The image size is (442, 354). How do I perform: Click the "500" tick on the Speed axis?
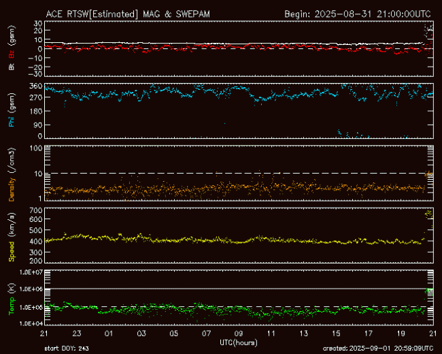(36, 230)
